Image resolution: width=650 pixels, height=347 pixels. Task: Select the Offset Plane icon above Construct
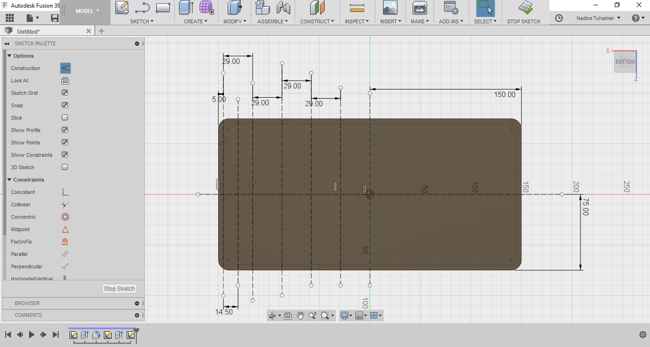coord(317,7)
